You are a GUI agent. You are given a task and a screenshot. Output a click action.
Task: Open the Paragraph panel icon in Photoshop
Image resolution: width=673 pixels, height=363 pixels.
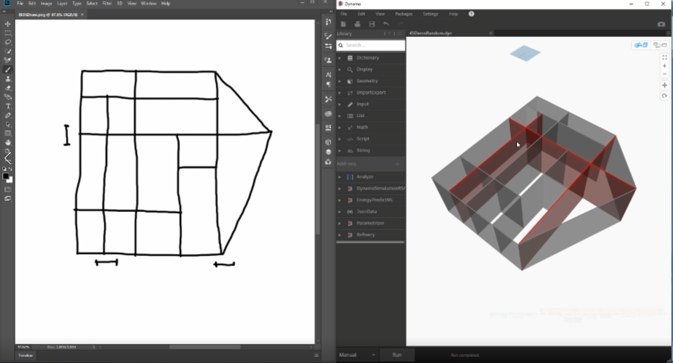[x=328, y=85]
